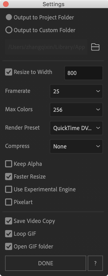Image resolution: width=108 pixels, height=276 pixels.
Task: Expand the Max Colors dropdown
Action: [76, 110]
